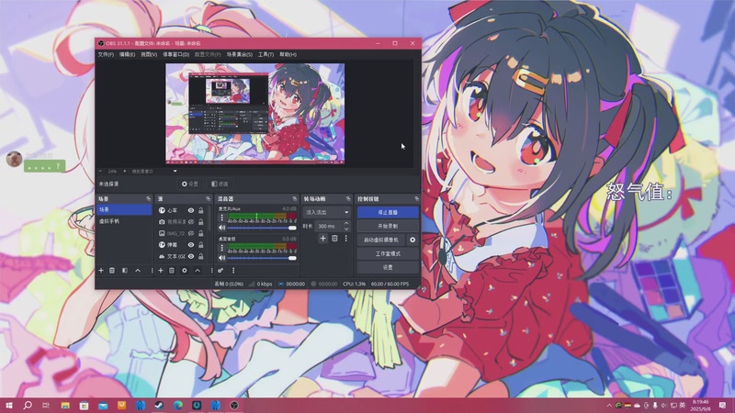This screenshot has width=735, height=413.
Task: Open the 文件(F) menu
Action: [106, 55]
